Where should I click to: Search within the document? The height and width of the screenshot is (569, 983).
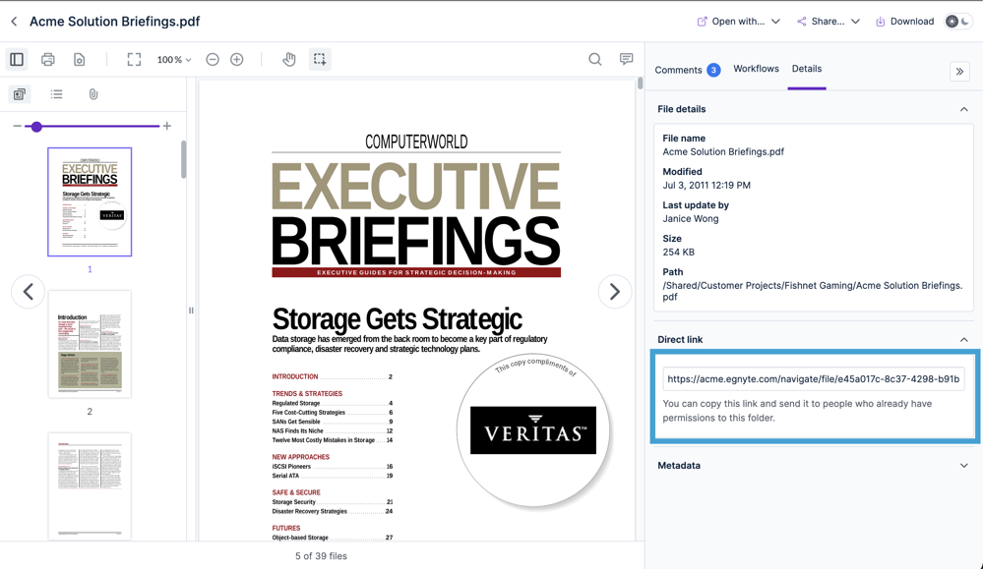click(x=595, y=60)
